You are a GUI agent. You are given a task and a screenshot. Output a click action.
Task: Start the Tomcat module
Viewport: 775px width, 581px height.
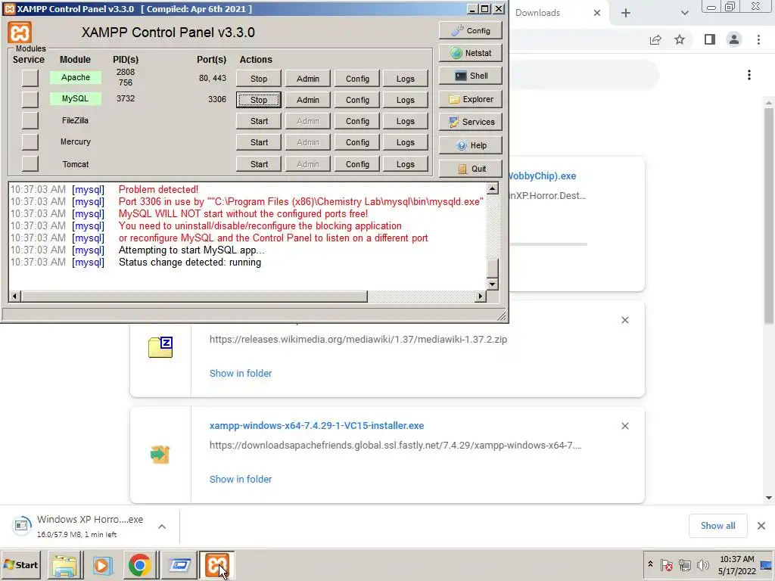259,164
